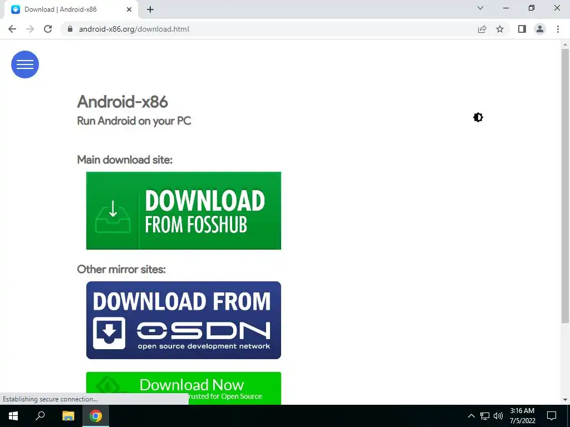Open the Chrome side panel
570x427 pixels.
(x=522, y=29)
